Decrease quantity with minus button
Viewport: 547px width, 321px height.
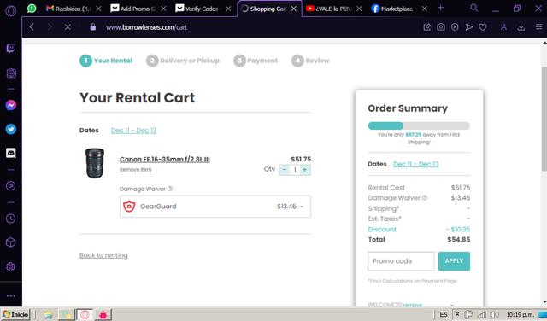point(285,170)
